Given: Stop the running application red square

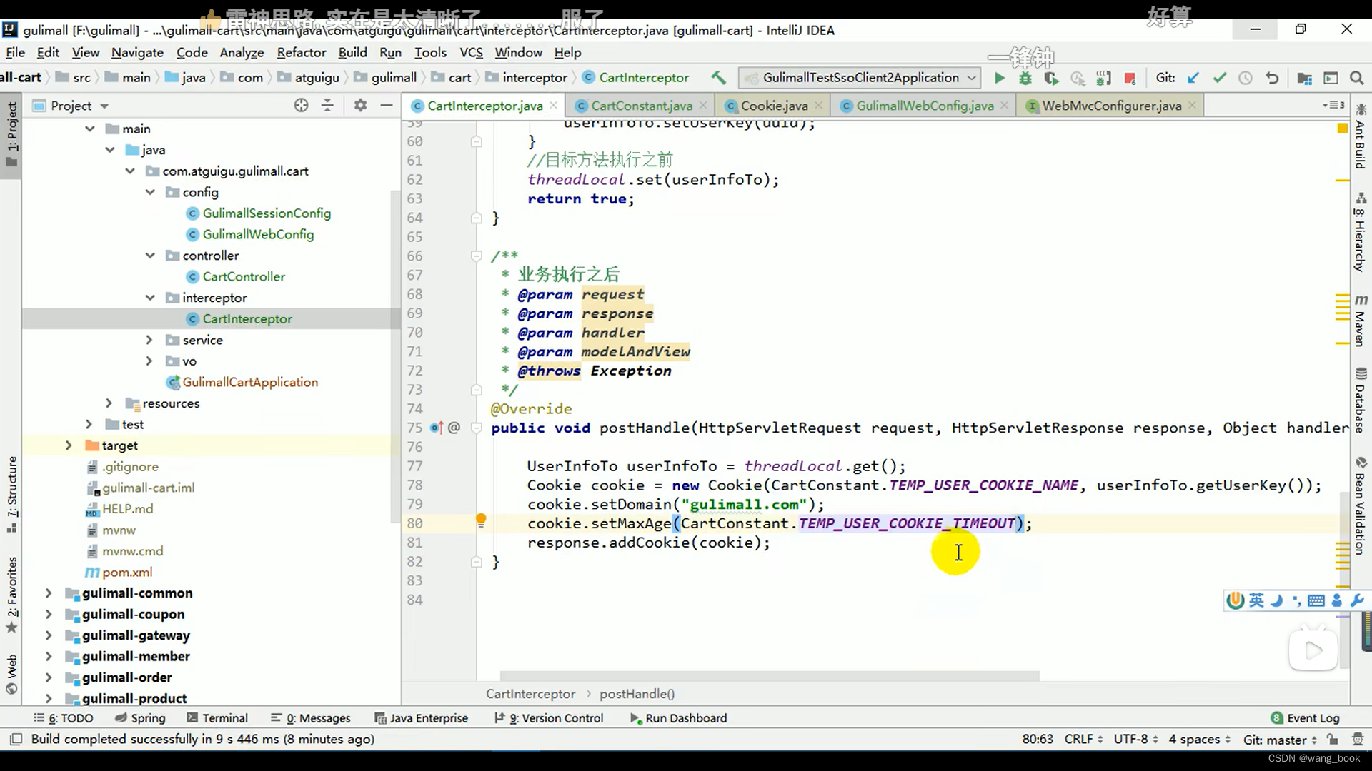Looking at the screenshot, I should pos(1130,78).
